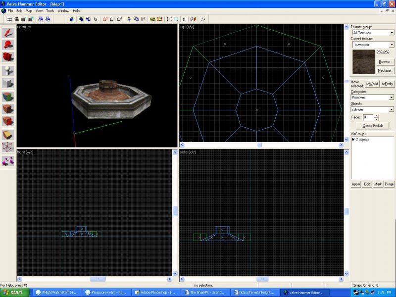Screen dimensions: 396x297
Task: Select the Vertex manipulation tool
Action: (x=8, y=147)
